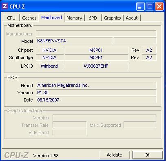Switch to the Caches tab
The height and width of the screenshot is (161, 166).
pyautogui.click(x=29, y=18)
